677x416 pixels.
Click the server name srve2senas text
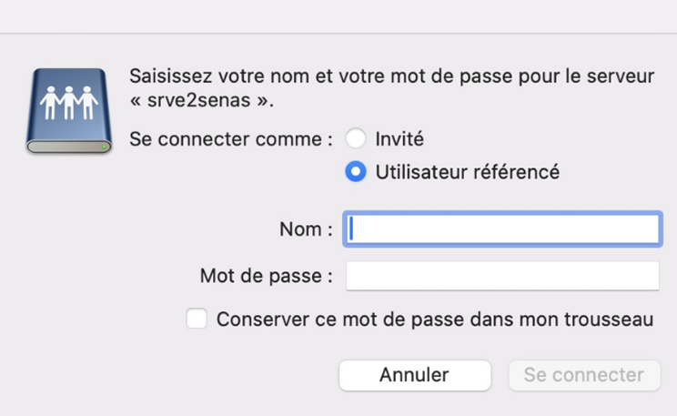point(198,100)
